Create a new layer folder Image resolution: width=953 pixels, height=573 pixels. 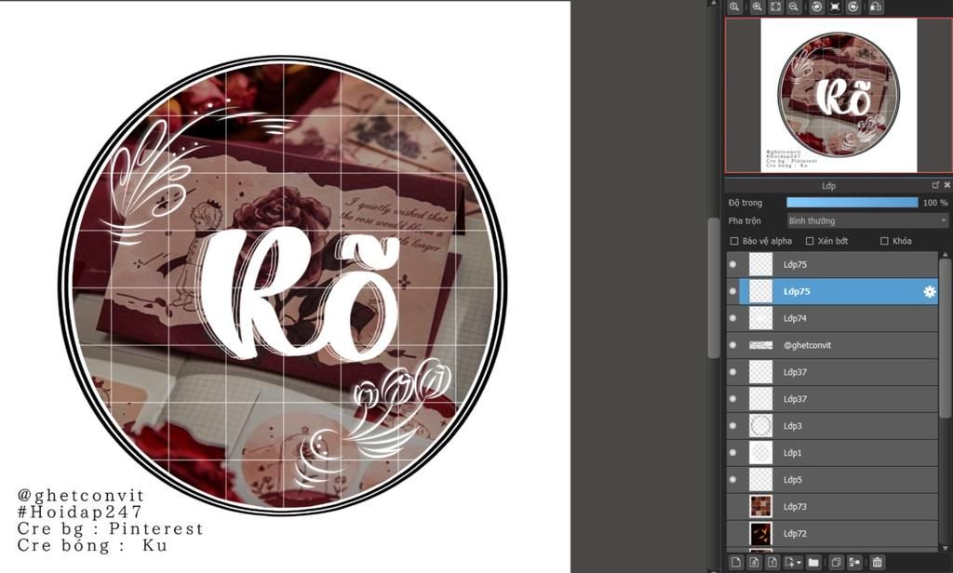pos(813,562)
